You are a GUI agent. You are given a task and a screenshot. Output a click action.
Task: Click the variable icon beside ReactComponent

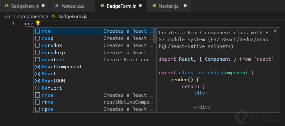pos(37,67)
